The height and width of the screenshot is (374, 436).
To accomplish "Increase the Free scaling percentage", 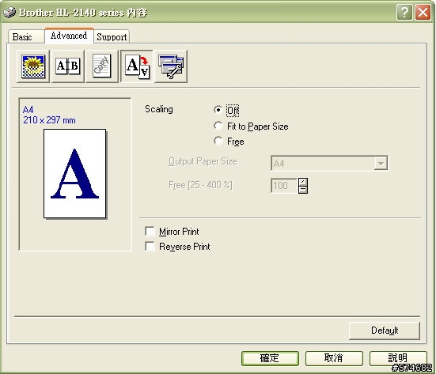I will pyautogui.click(x=303, y=182).
